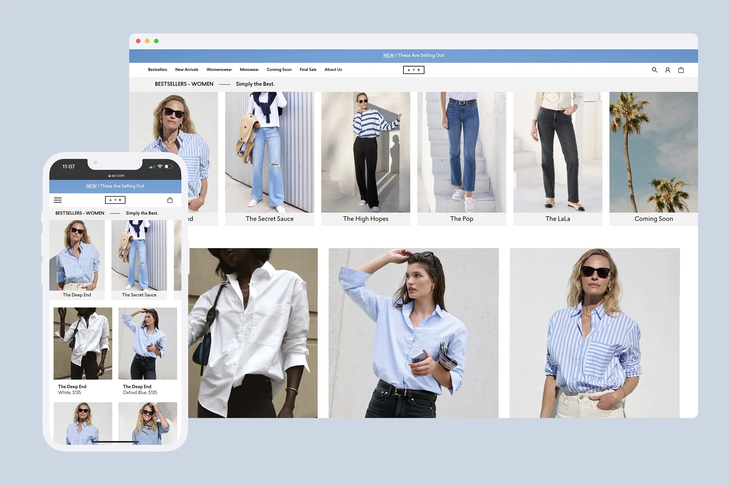Open the About Us page
Viewport: 729px width, 486px height.
pyautogui.click(x=333, y=69)
